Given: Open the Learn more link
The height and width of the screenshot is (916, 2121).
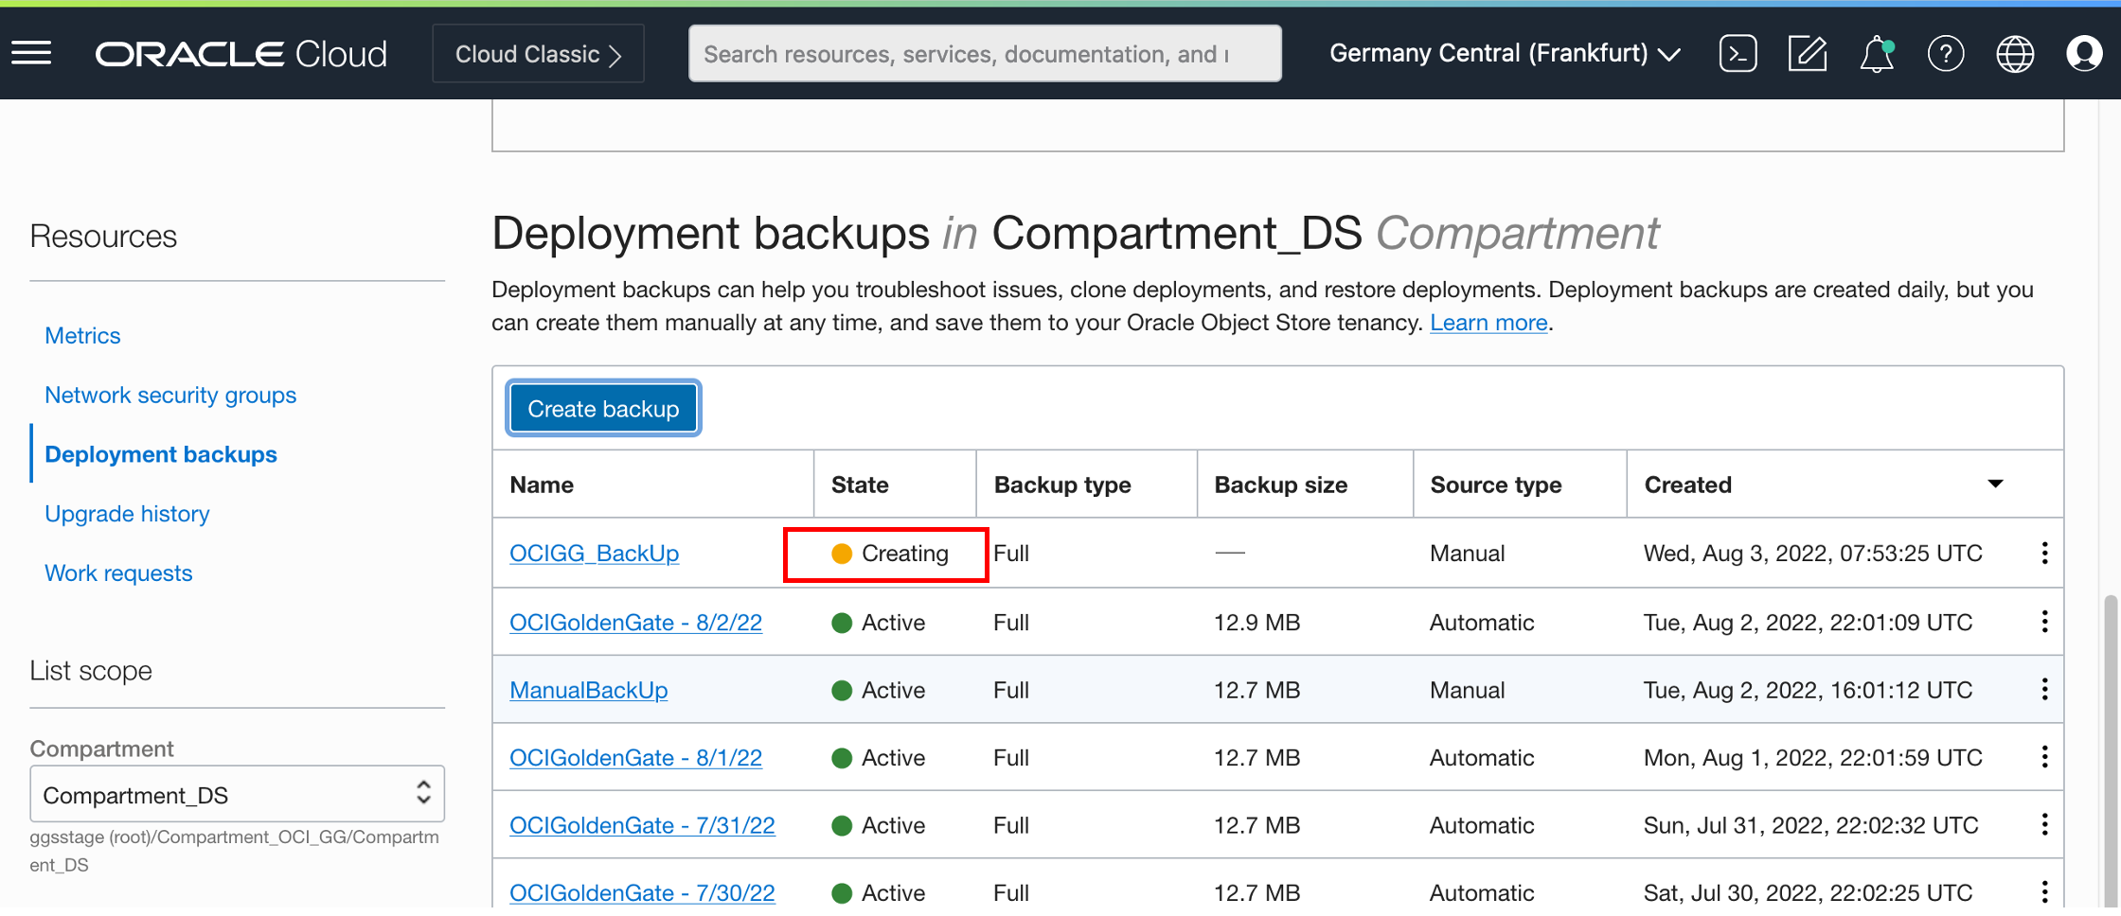Looking at the screenshot, I should [x=1488, y=322].
